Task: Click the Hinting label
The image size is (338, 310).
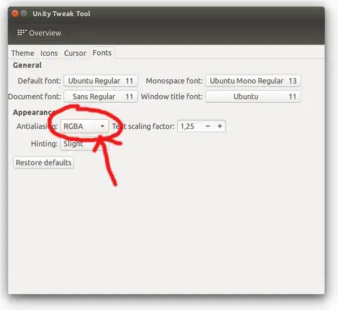Action: click(x=44, y=143)
